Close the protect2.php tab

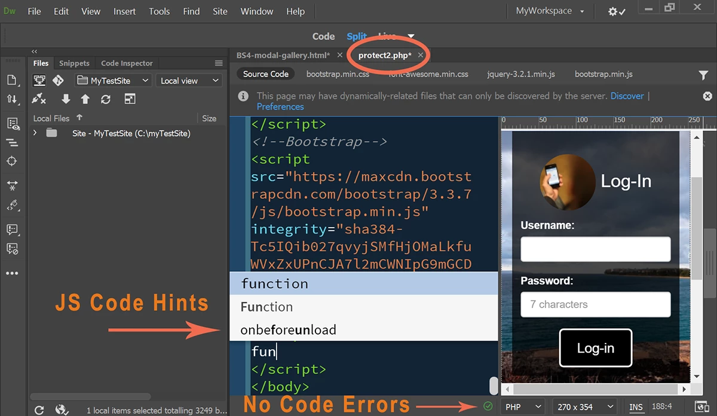pyautogui.click(x=421, y=55)
